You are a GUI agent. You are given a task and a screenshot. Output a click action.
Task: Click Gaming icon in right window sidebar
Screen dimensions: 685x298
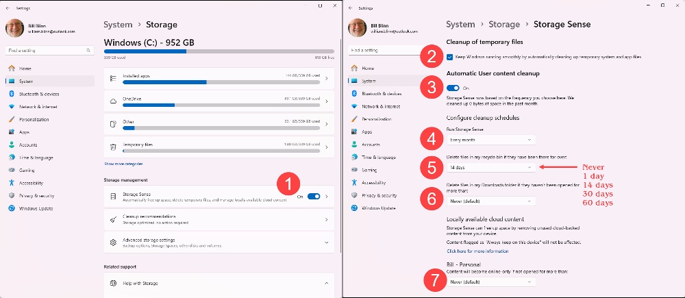coord(354,169)
